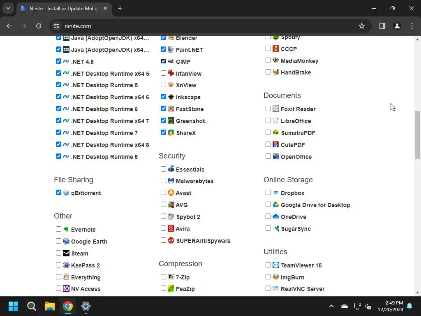The image size is (421, 316).
Task: Check the Essentials security checkbox
Action: pyautogui.click(x=163, y=169)
